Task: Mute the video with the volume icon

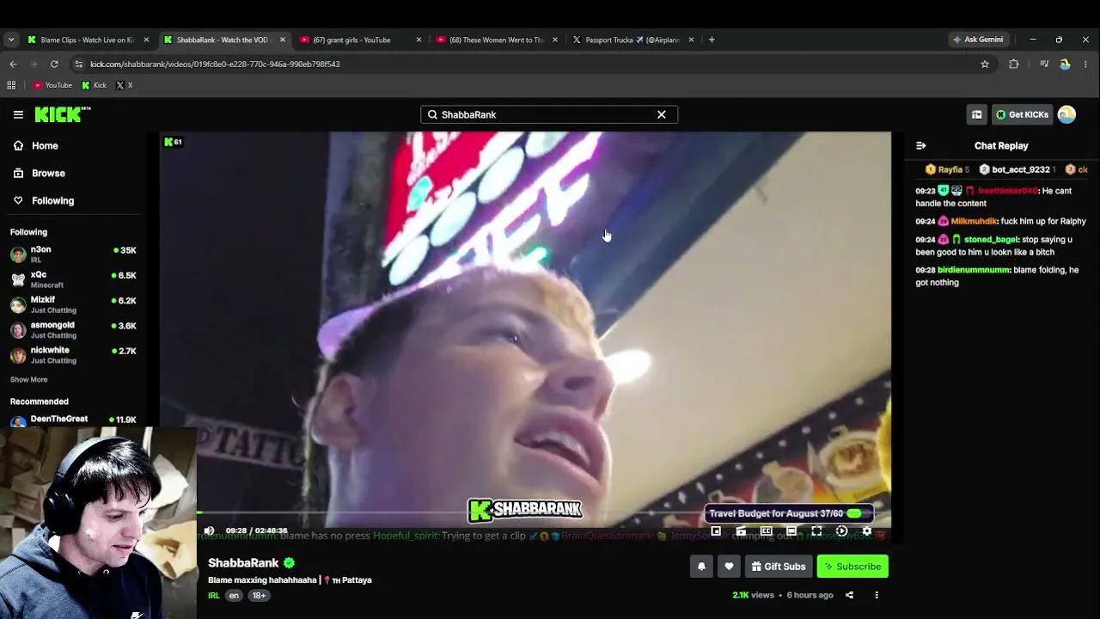Action: (x=209, y=531)
